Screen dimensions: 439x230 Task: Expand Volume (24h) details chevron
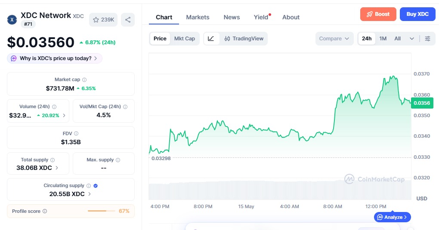click(x=64, y=115)
